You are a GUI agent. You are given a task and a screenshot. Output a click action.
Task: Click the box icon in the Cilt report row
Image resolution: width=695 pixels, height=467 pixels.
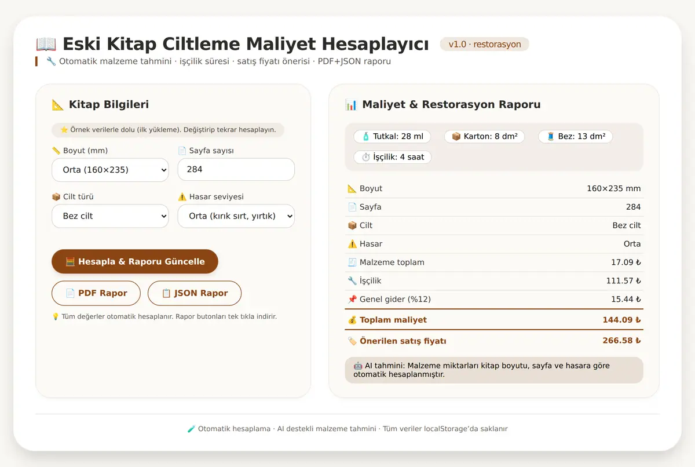click(x=352, y=226)
